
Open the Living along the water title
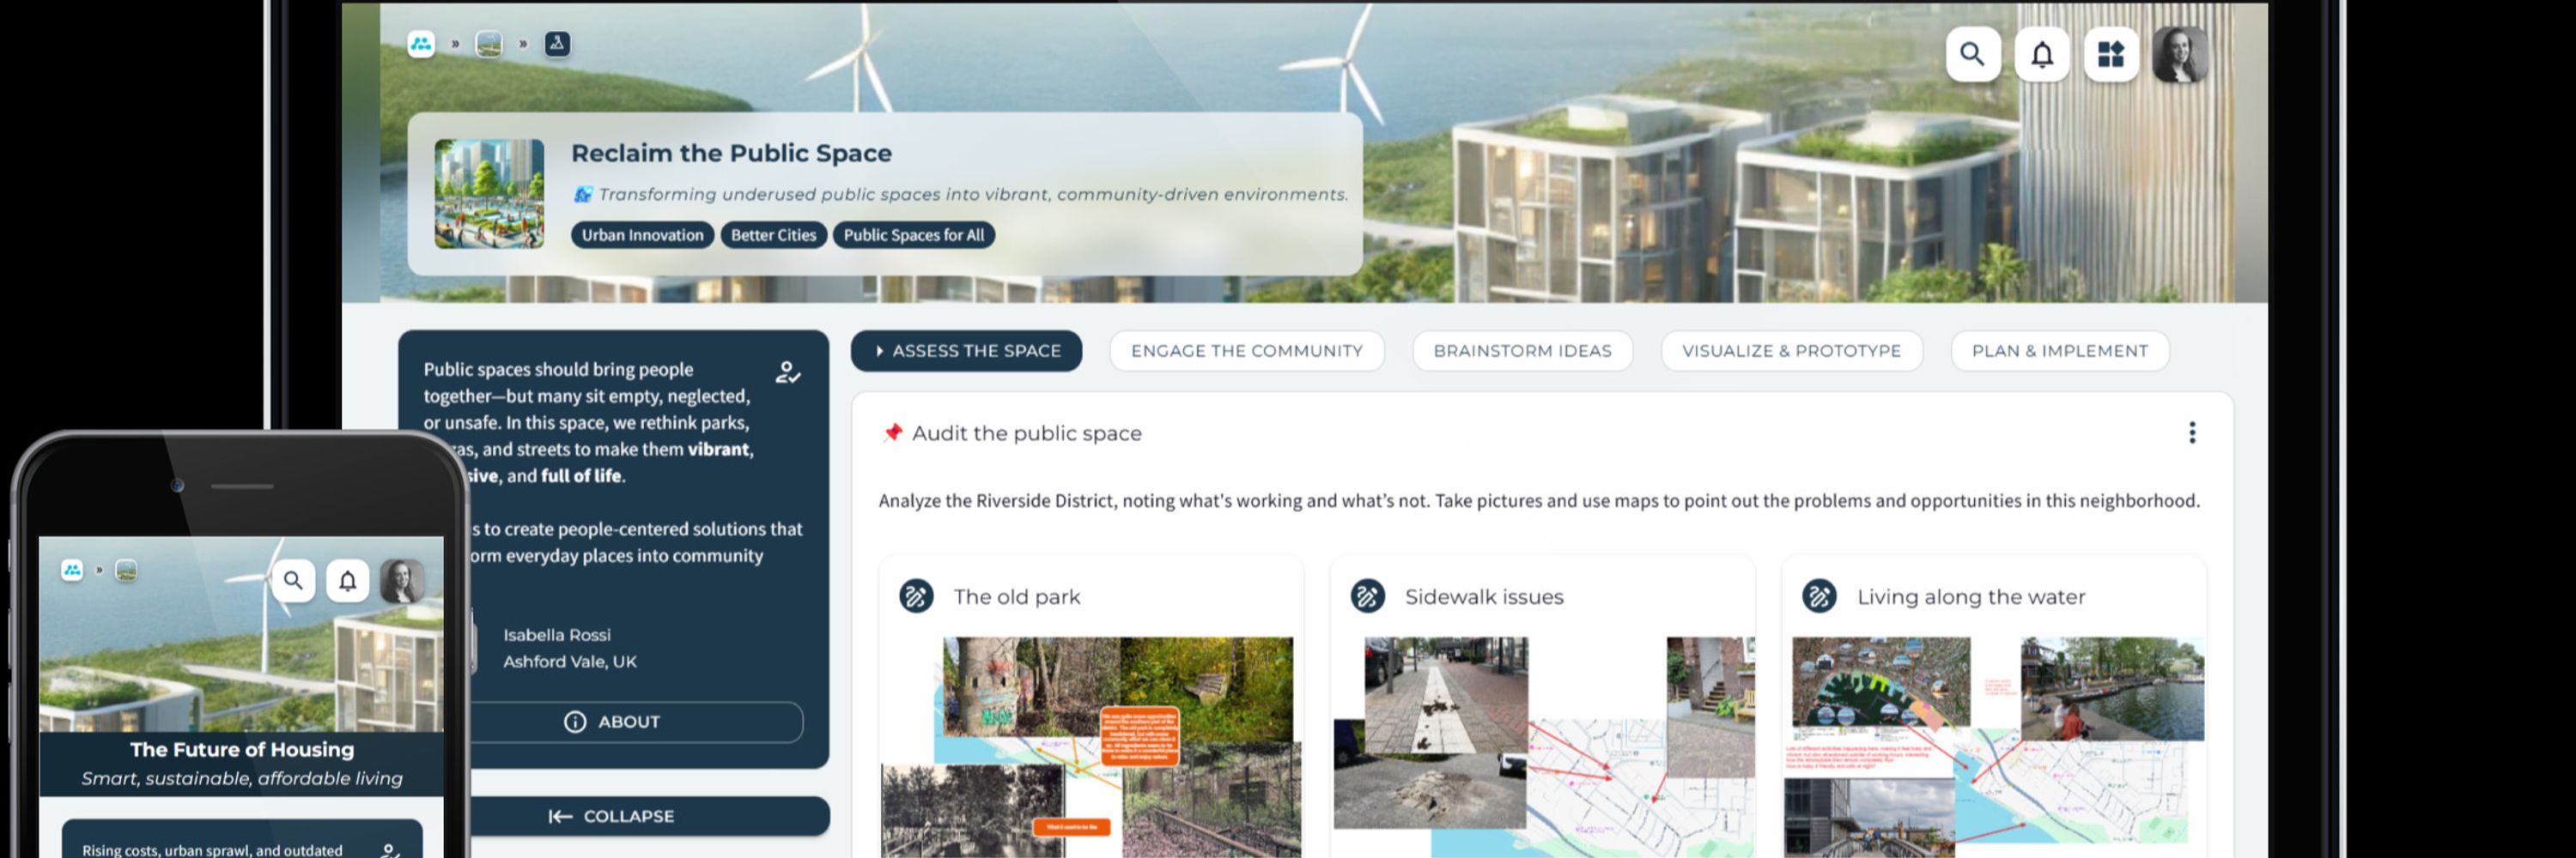[1971, 596]
